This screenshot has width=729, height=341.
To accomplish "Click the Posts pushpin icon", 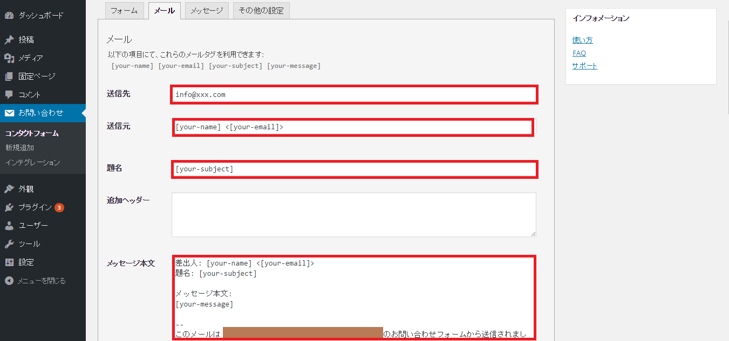I will click(9, 40).
